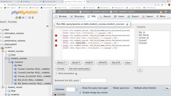Reload the browser page
This screenshot has height=96, width=171.
point(5,5)
